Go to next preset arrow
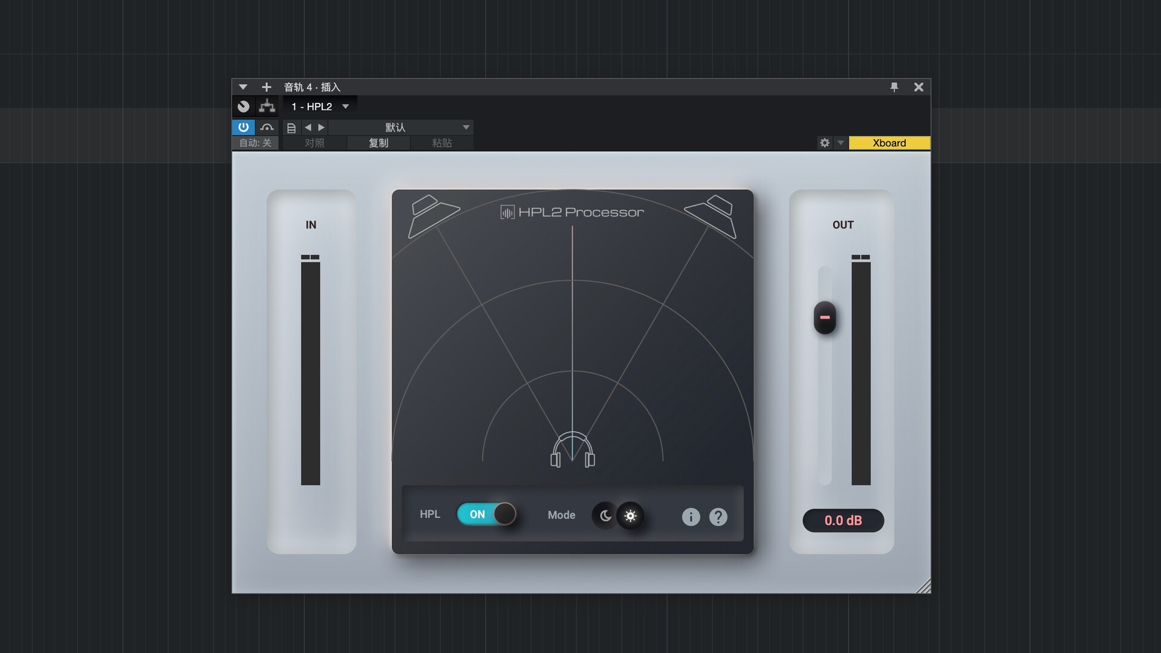This screenshot has width=1161, height=653. (x=321, y=128)
